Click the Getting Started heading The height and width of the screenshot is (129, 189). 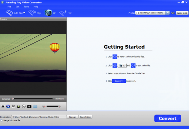pos(124,47)
